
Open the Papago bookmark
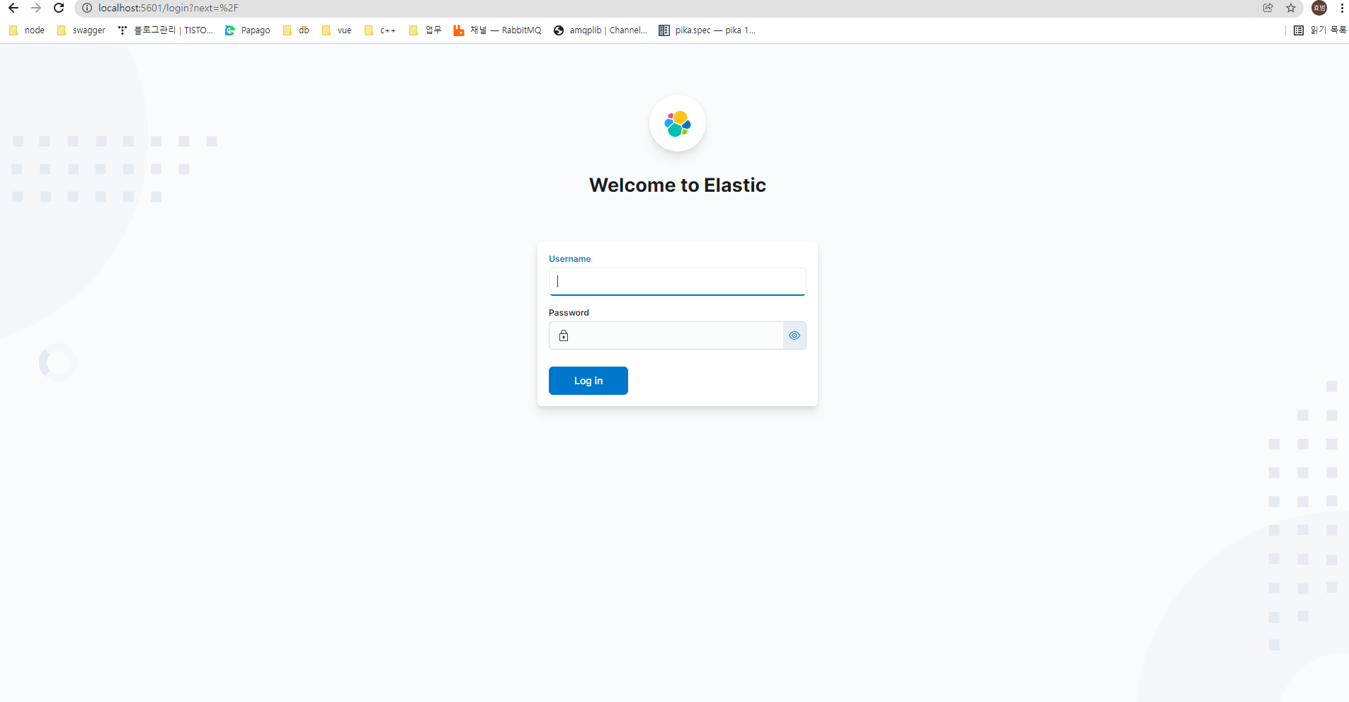[x=247, y=30]
